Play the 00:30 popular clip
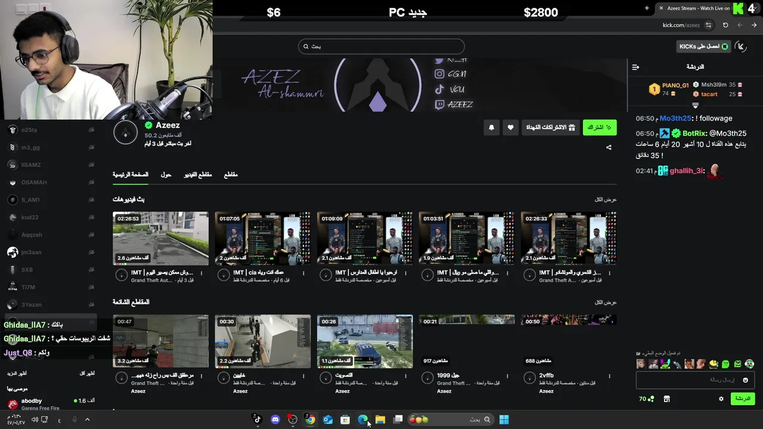This screenshot has width=763, height=429. (262, 341)
